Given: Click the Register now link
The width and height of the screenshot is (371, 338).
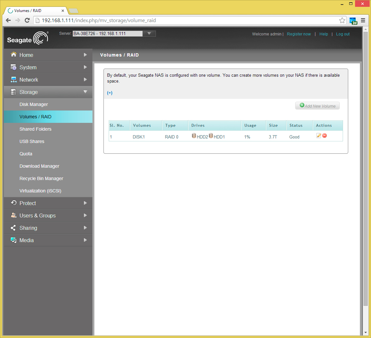Looking at the screenshot, I should click(299, 34).
